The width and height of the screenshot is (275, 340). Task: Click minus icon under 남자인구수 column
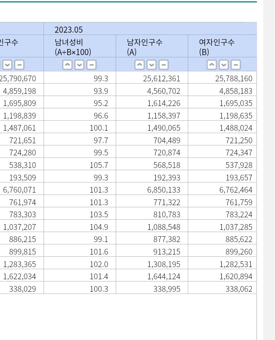tap(163, 65)
